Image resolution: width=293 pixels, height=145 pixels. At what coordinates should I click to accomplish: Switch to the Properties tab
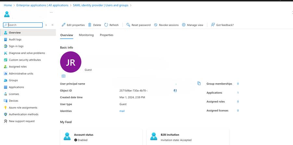[107, 35]
